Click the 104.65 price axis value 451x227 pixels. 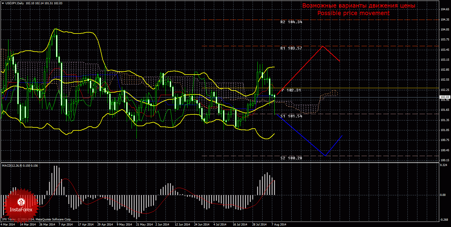click(x=444, y=10)
